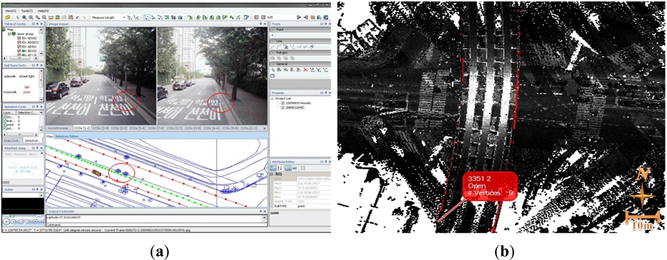Close the Output Controller panel

(x=266, y=212)
